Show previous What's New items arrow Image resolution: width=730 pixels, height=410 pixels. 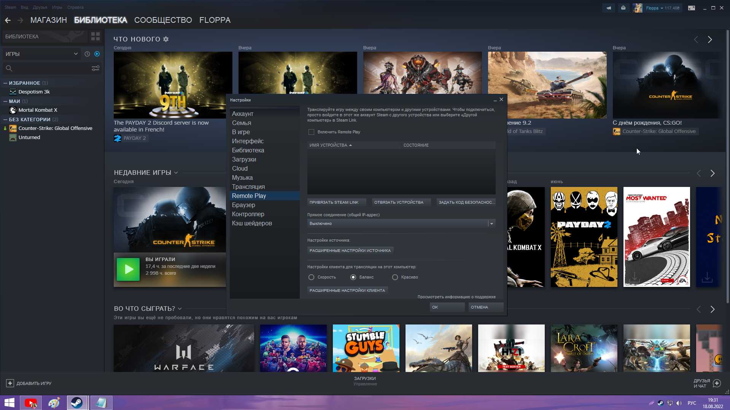coord(696,40)
